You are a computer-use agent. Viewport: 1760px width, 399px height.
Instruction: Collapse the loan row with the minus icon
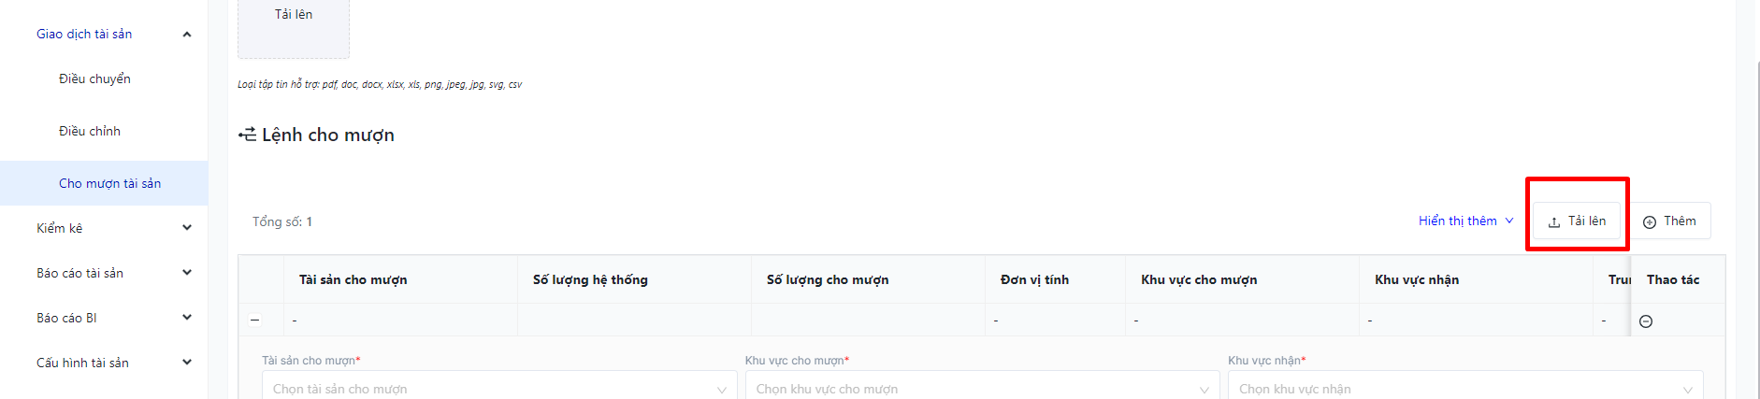[255, 321]
